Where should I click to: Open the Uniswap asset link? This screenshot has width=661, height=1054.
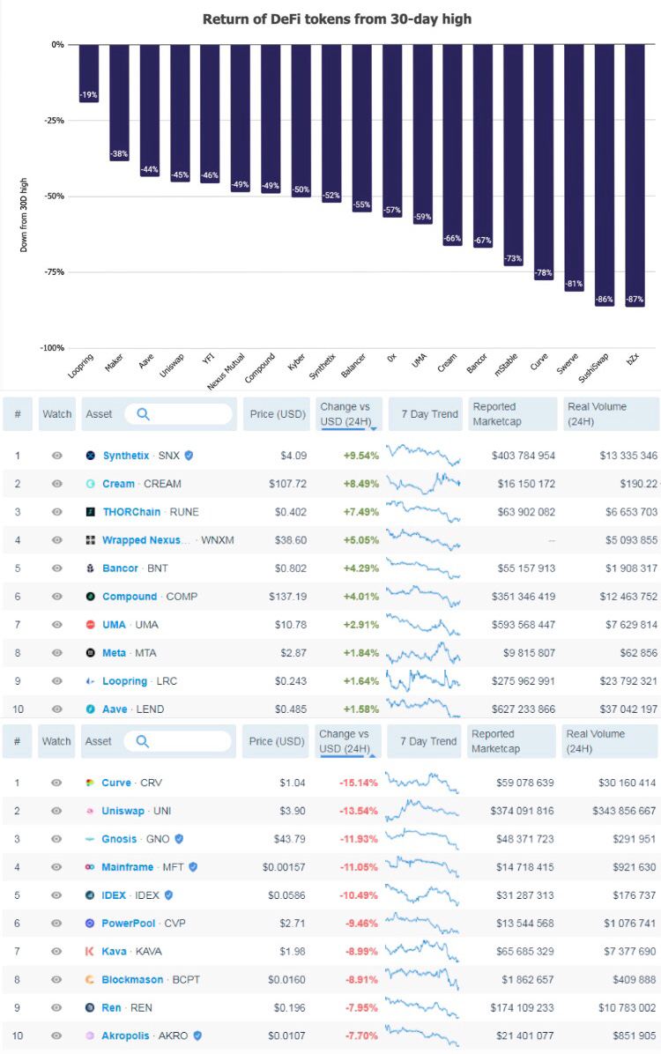pyautogui.click(x=123, y=812)
